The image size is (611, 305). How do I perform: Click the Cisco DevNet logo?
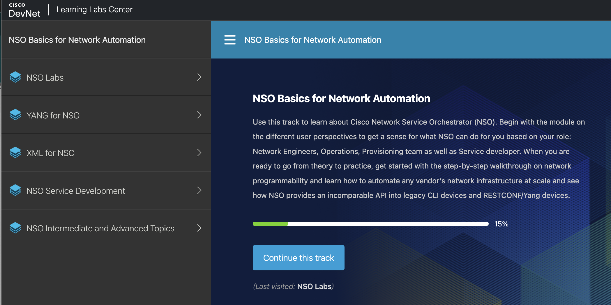24,10
